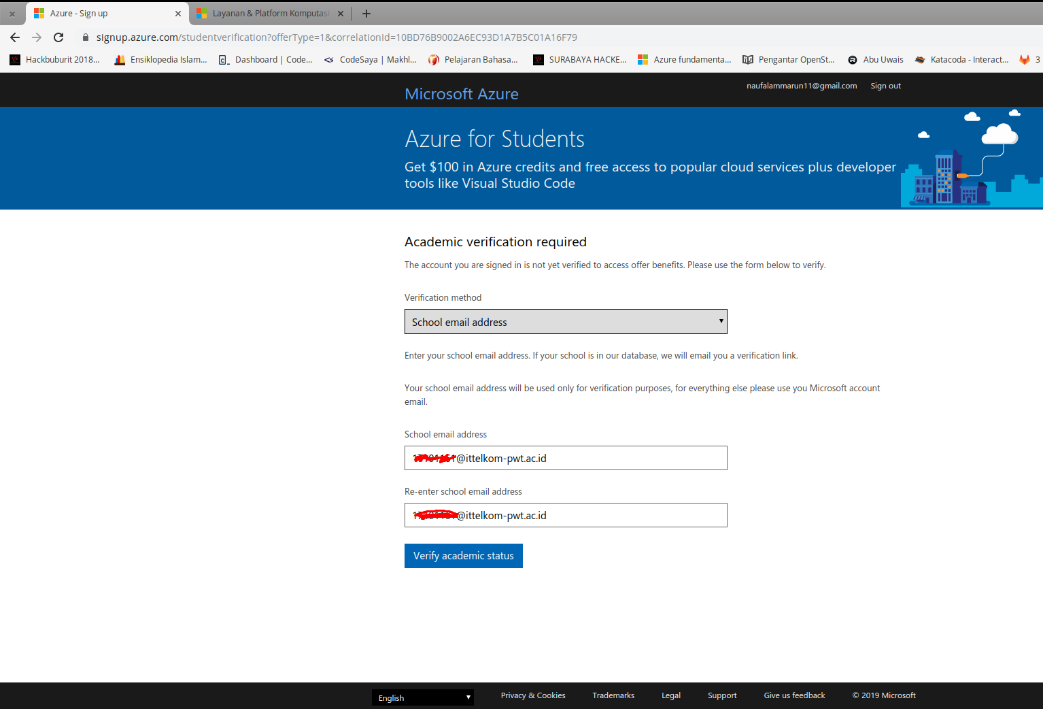
Task: Click the Azure for Students banner title
Action: (x=494, y=139)
